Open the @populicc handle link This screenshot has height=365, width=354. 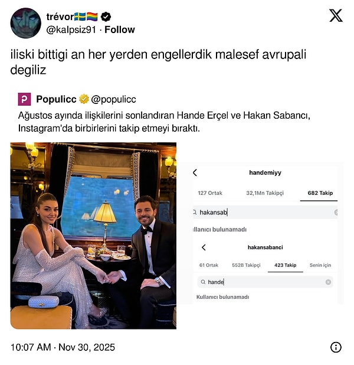pyautogui.click(x=113, y=99)
